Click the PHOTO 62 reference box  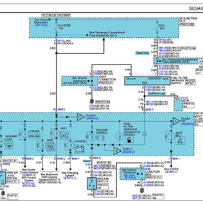(x=187, y=24)
